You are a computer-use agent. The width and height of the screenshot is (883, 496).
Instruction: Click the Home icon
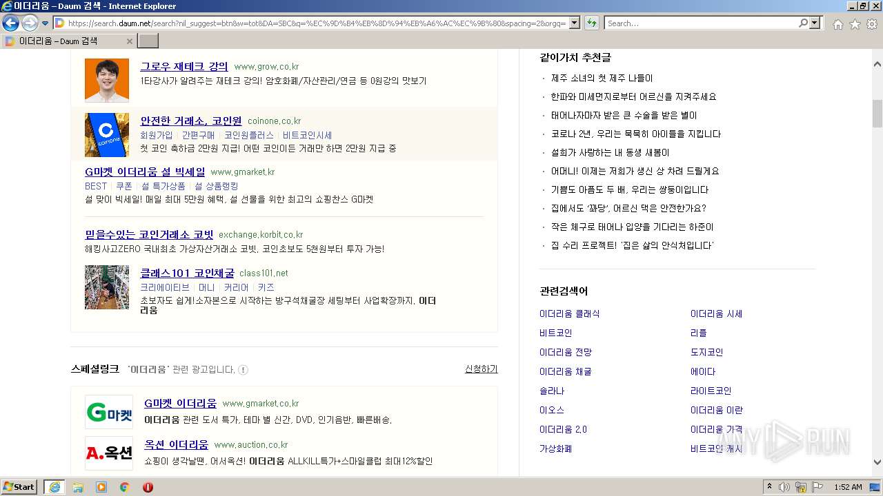point(837,24)
